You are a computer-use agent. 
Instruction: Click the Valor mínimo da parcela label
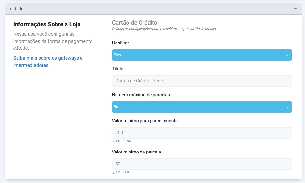136,152
